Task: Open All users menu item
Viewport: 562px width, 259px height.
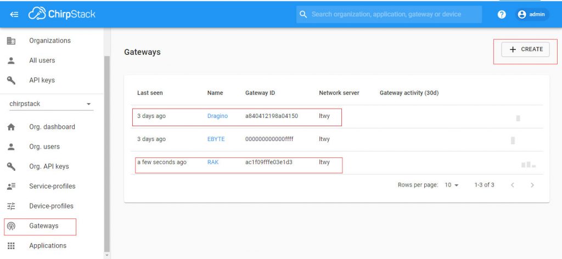Action: (42, 60)
